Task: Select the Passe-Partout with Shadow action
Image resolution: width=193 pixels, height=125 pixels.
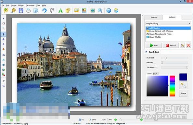Action: [168, 31]
